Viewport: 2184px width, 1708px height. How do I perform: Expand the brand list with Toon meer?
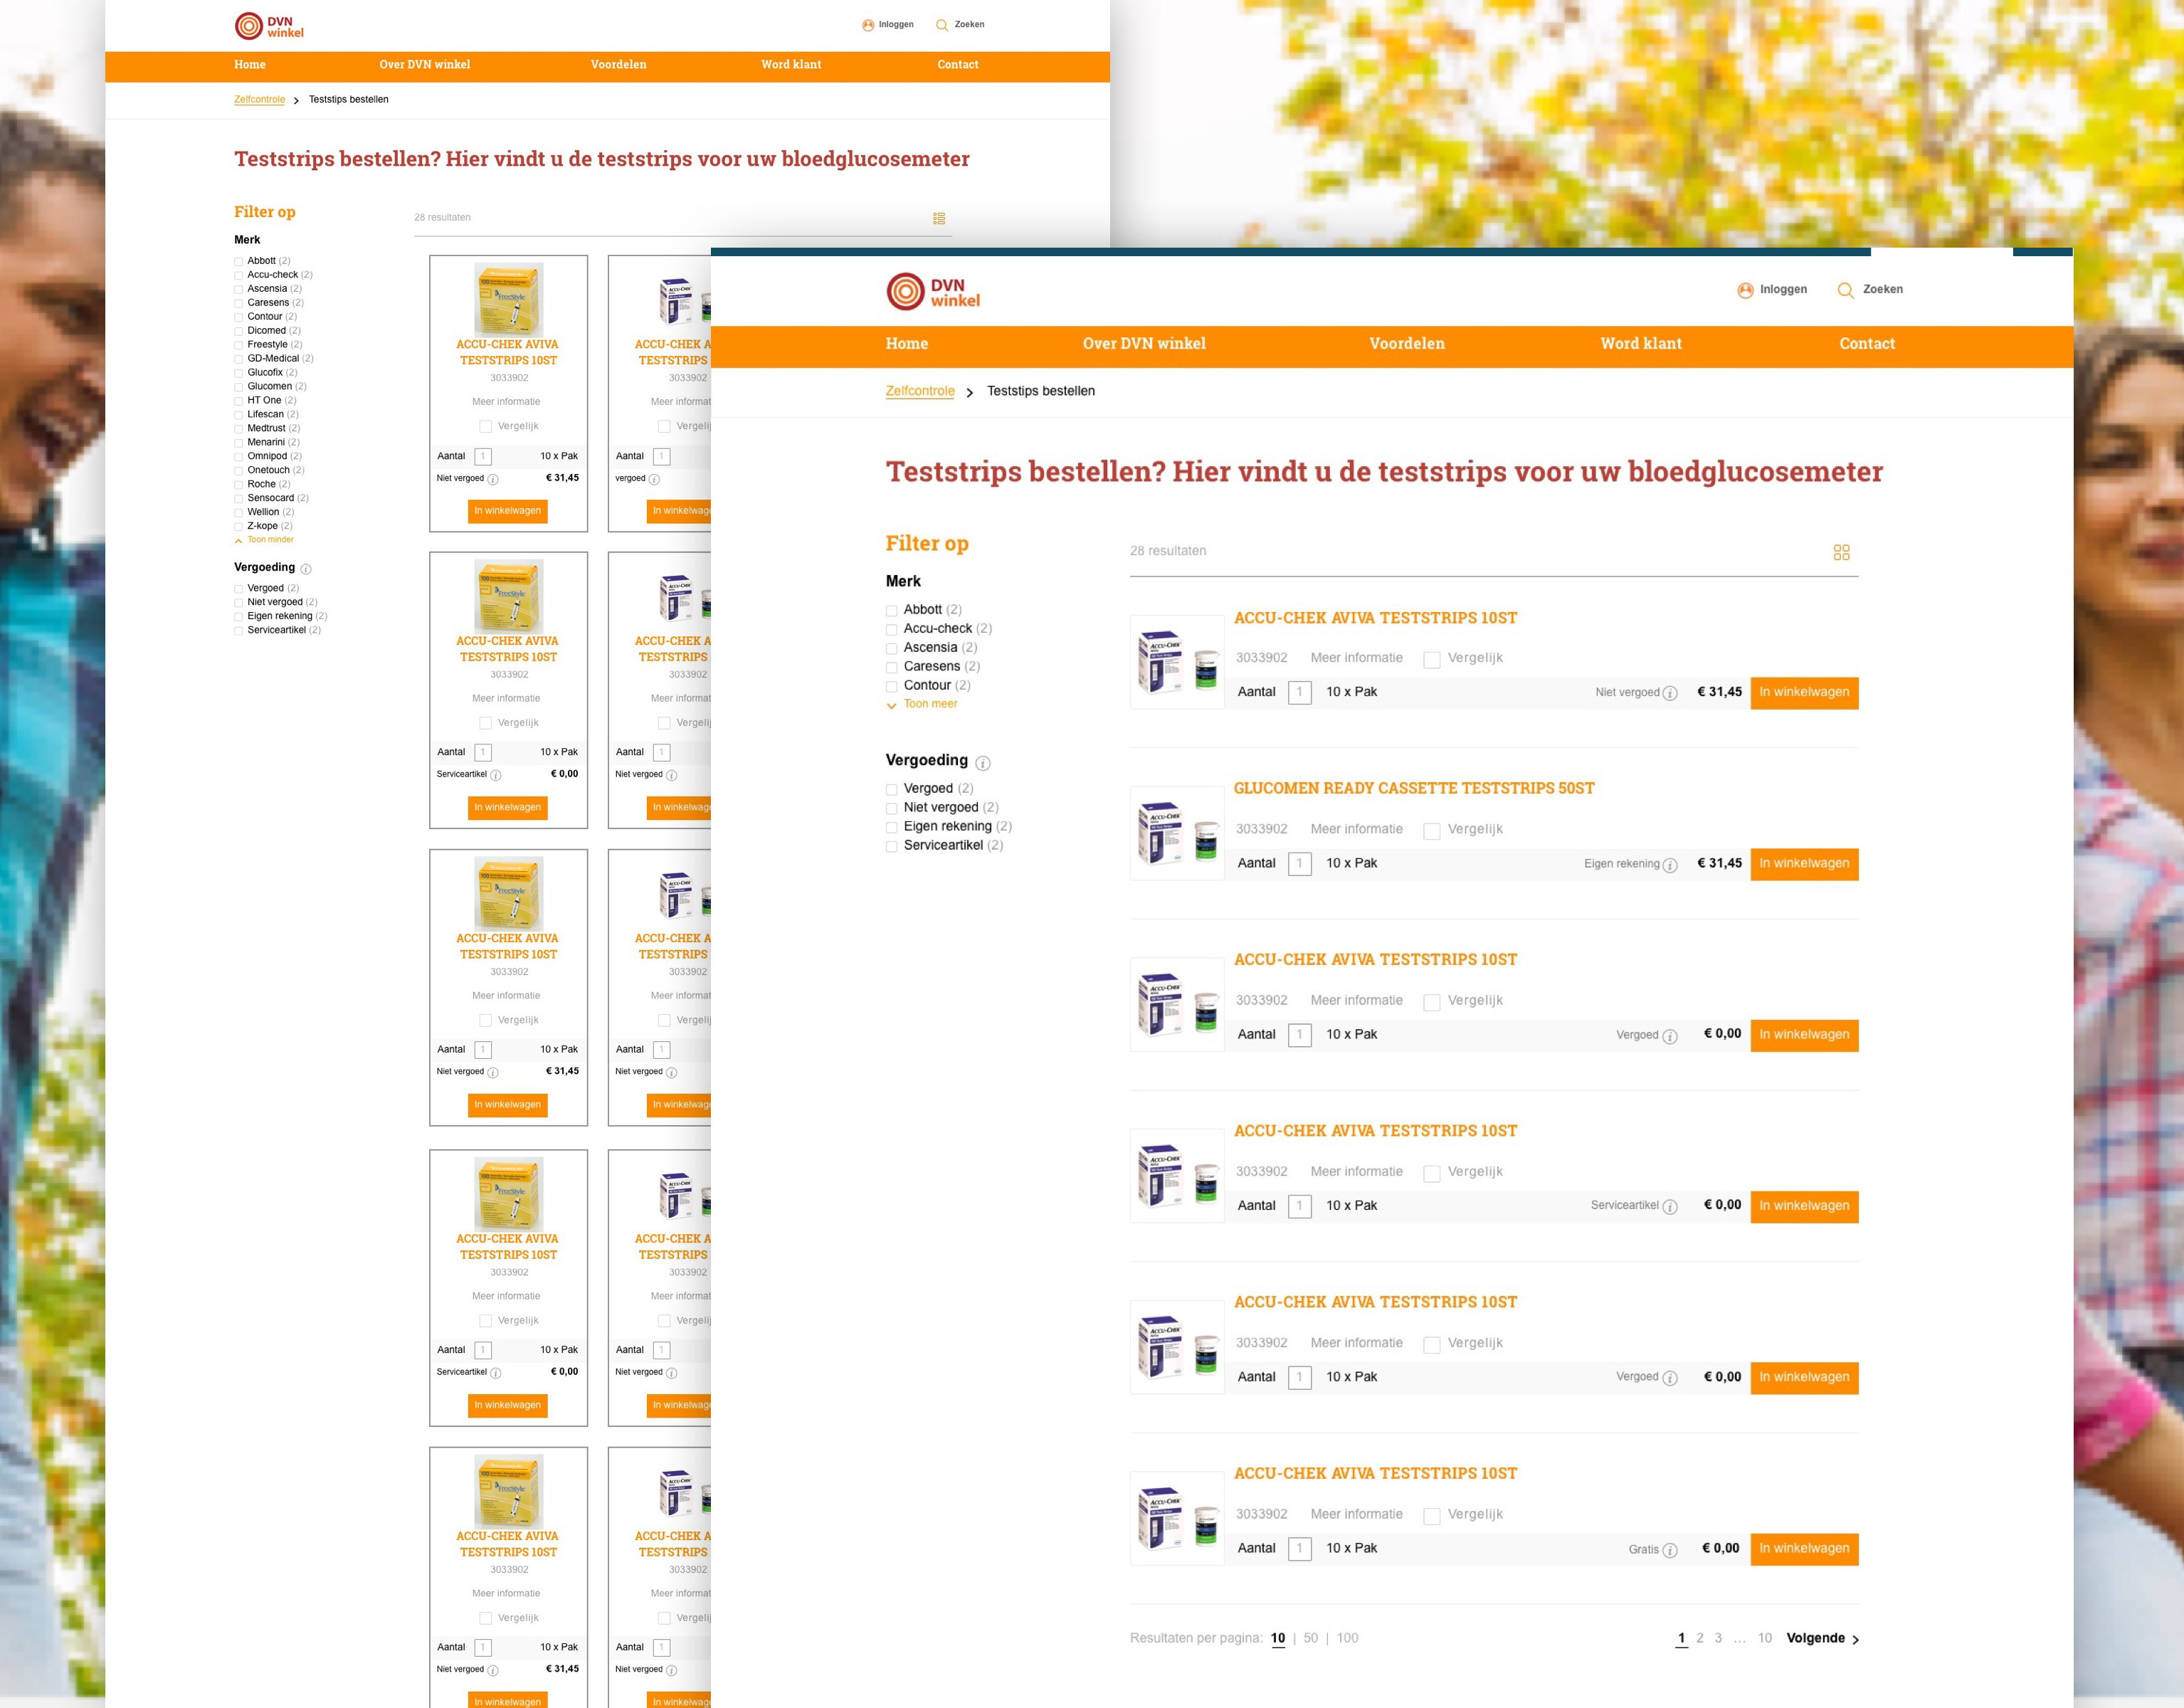(929, 704)
